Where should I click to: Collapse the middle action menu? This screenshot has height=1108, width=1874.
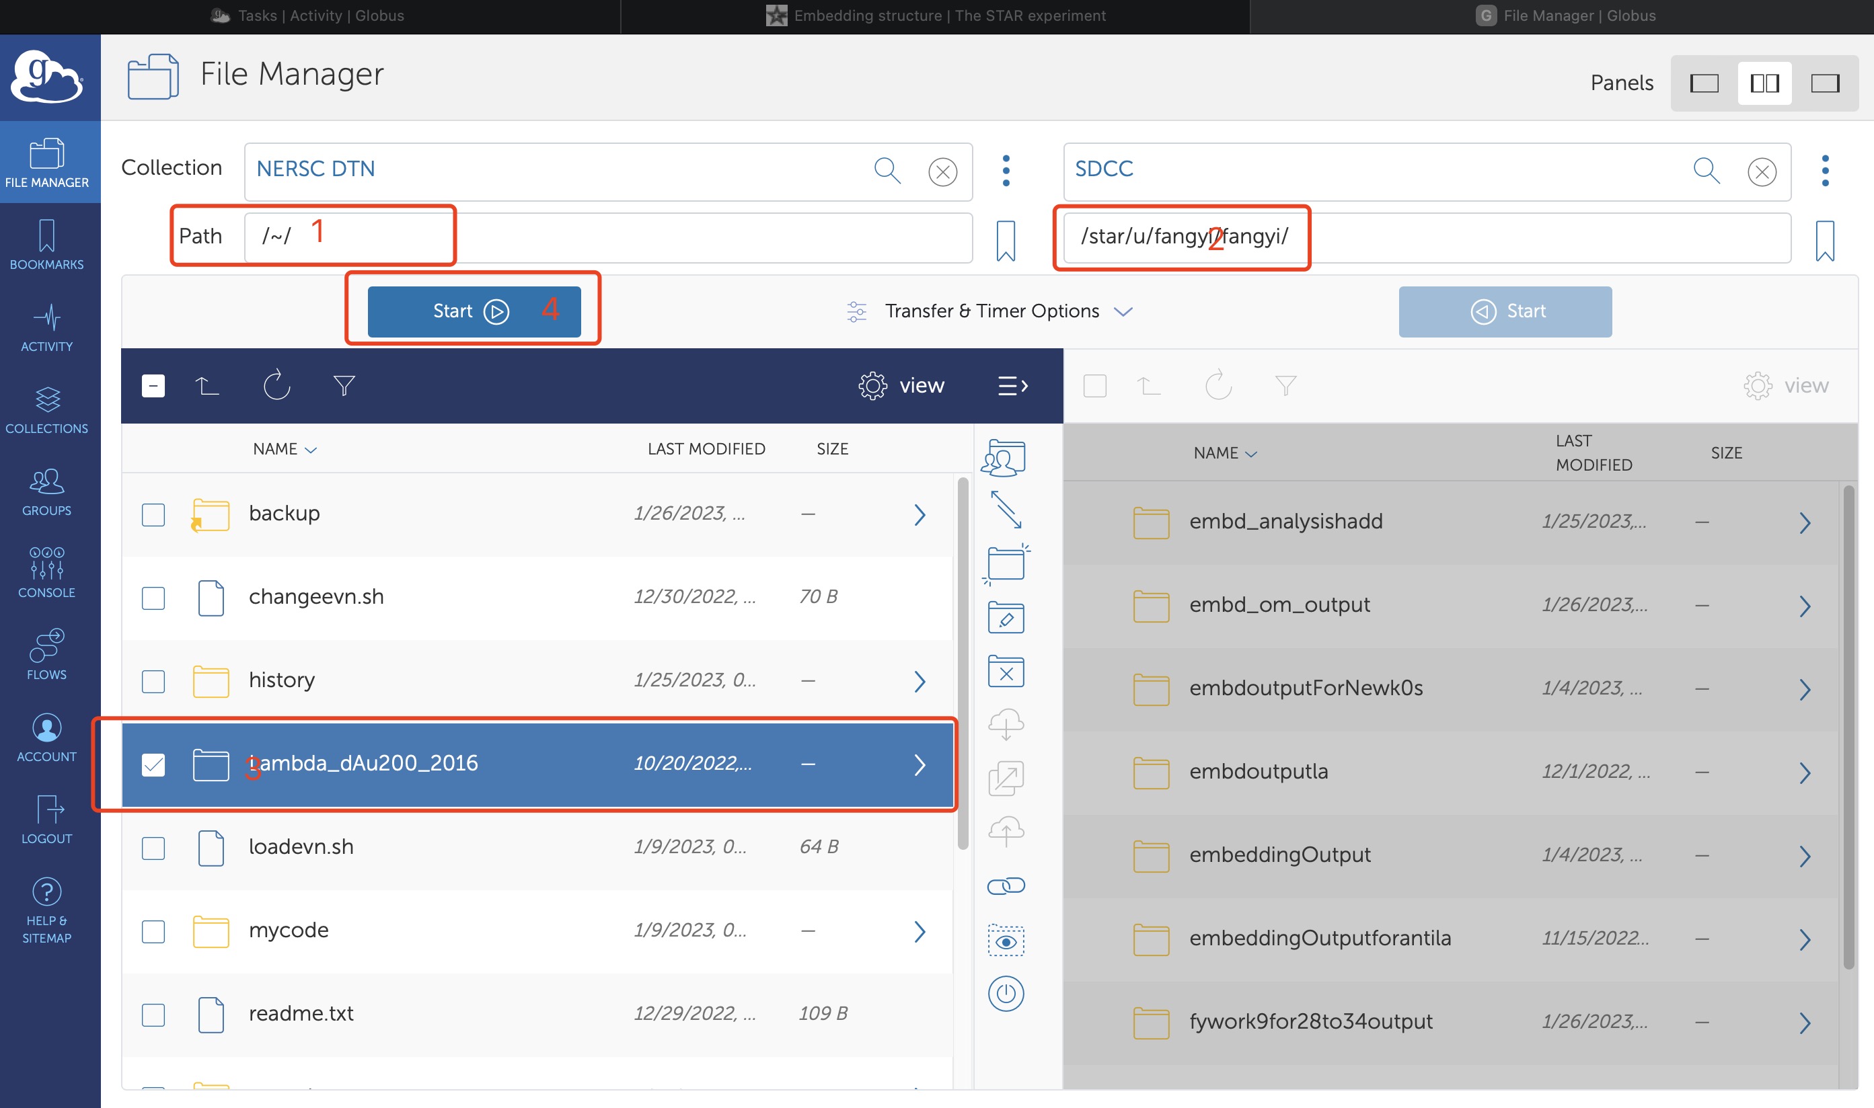[x=1013, y=386]
